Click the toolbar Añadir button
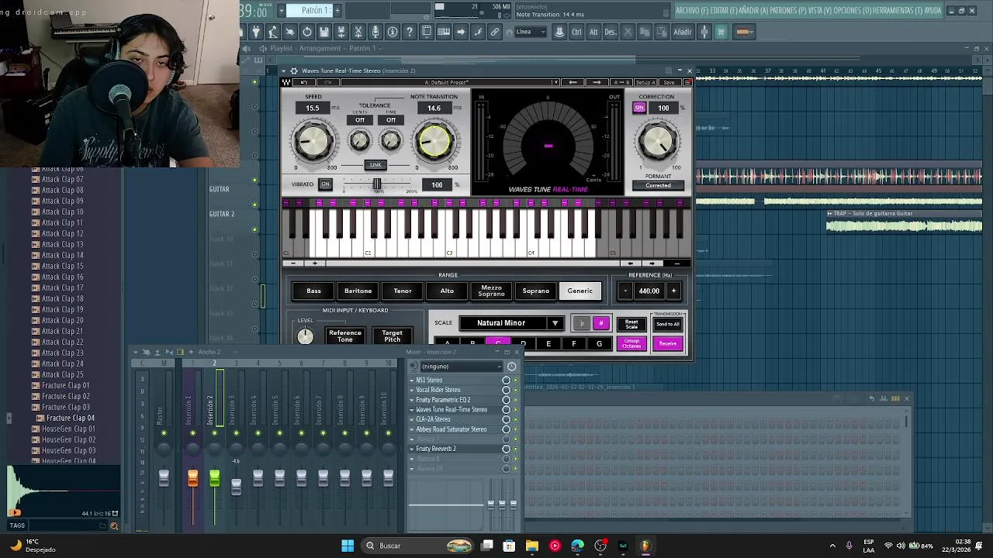Screen dimensions: 993x558 (x=682, y=32)
